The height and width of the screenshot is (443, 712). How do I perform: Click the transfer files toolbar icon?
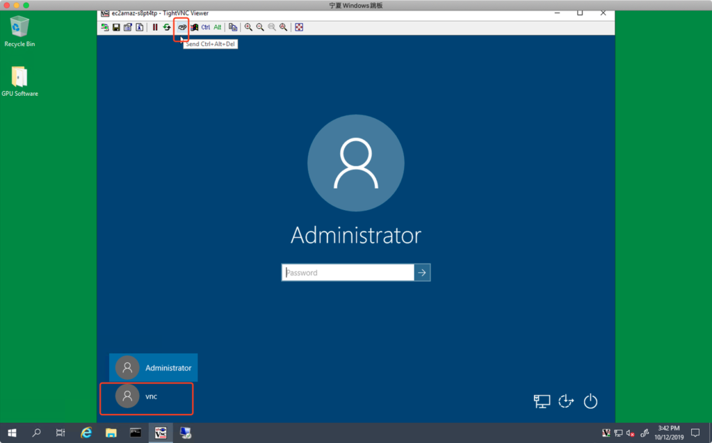(x=233, y=27)
